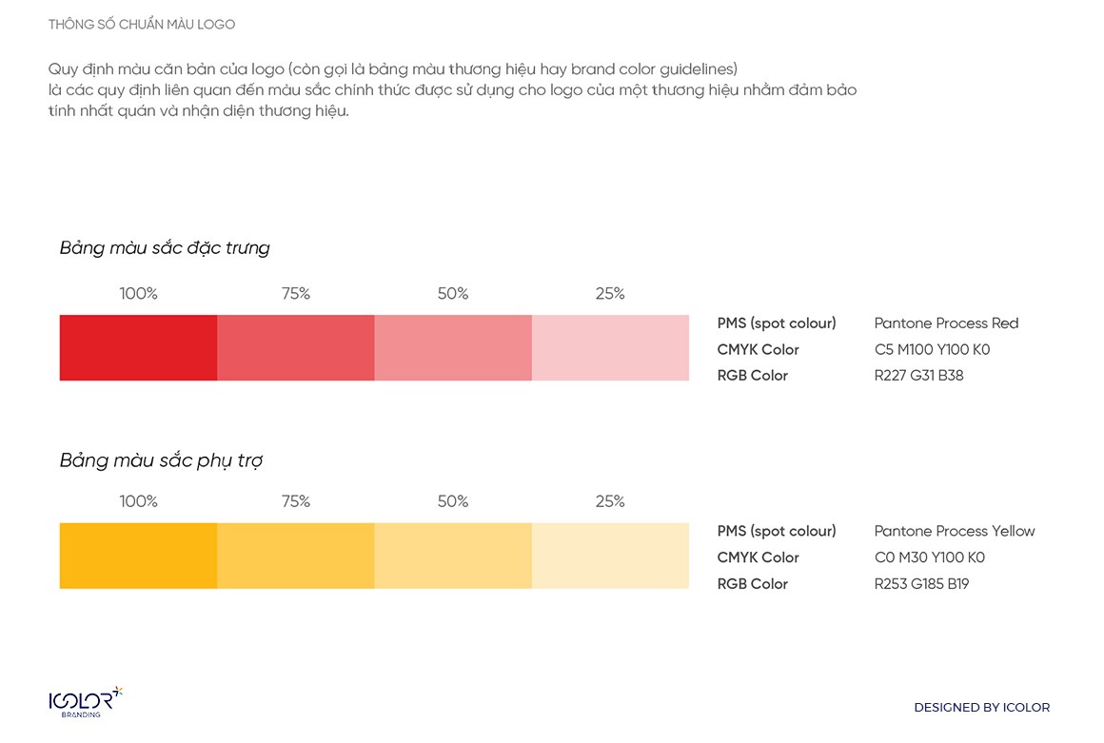Click the "Bảng màu sắc đặc trưng" heading
The height and width of the screenshot is (743, 1104).
pos(165,248)
